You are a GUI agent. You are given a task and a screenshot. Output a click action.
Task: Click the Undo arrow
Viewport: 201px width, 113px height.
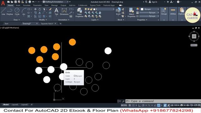33,2
